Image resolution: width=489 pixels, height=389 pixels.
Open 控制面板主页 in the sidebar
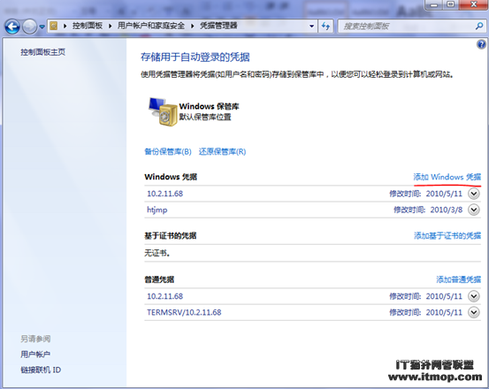(43, 52)
